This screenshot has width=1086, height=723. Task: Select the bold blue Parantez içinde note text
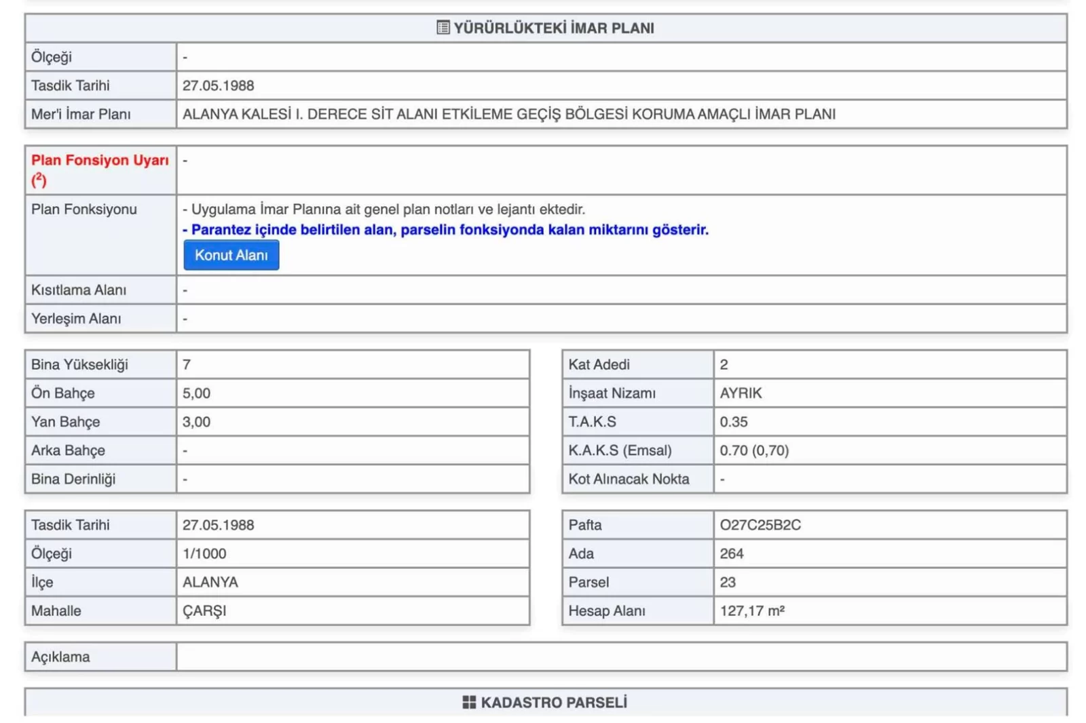[445, 230]
